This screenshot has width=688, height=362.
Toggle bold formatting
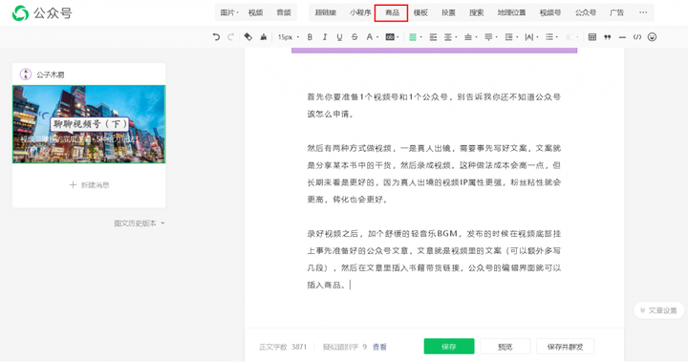pyautogui.click(x=310, y=37)
